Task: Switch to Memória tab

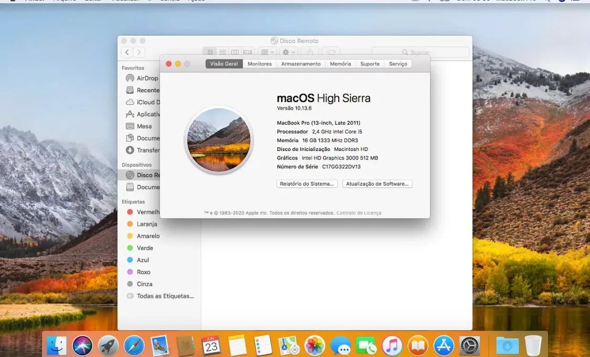Action: pos(340,64)
